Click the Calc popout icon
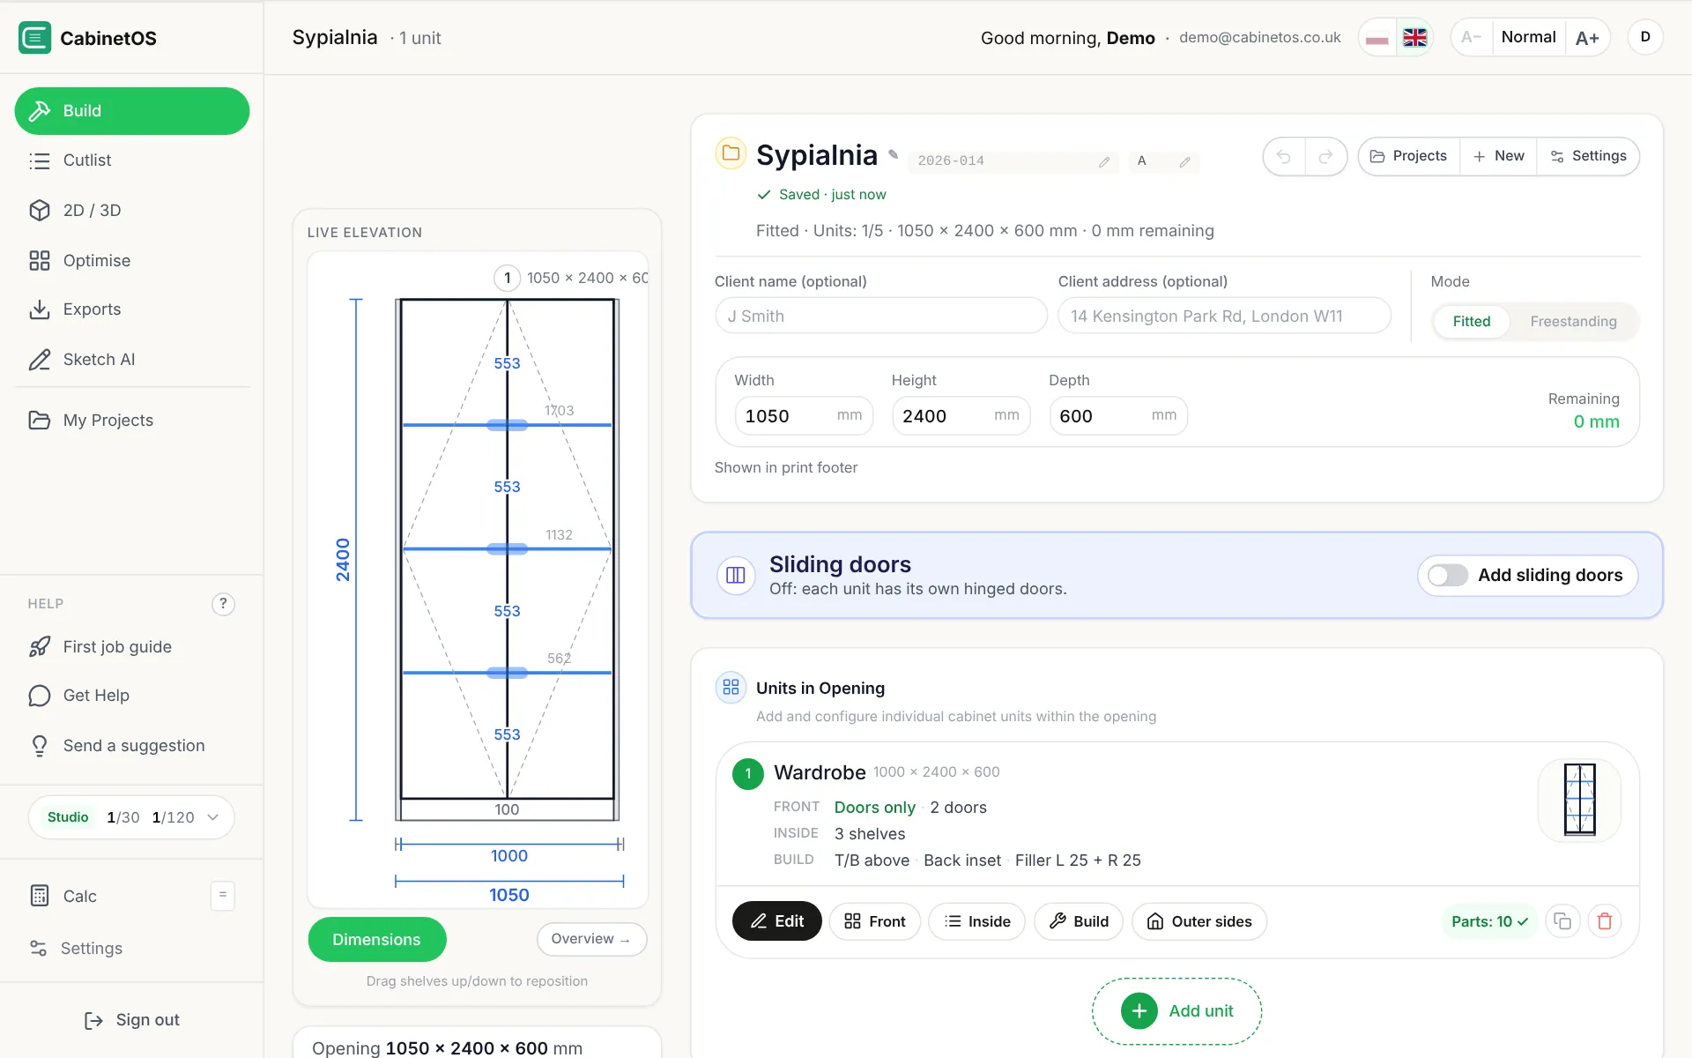This screenshot has height=1058, width=1692. 223,896
